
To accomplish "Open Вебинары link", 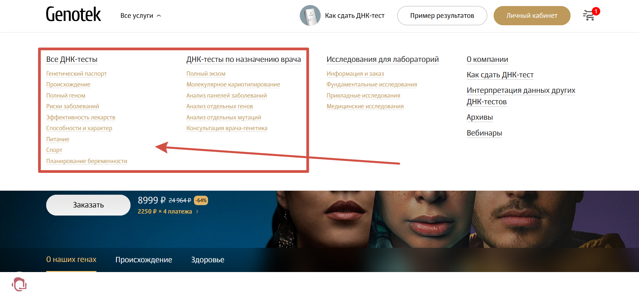I will [484, 133].
